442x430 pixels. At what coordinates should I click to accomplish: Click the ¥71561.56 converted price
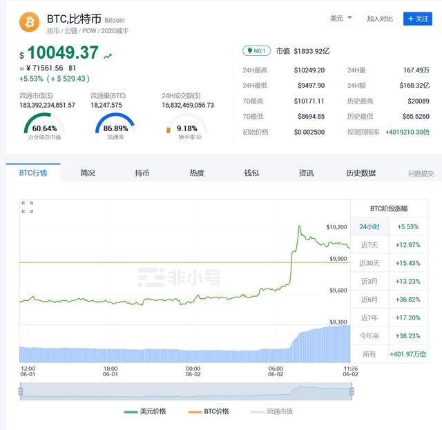pos(44,68)
